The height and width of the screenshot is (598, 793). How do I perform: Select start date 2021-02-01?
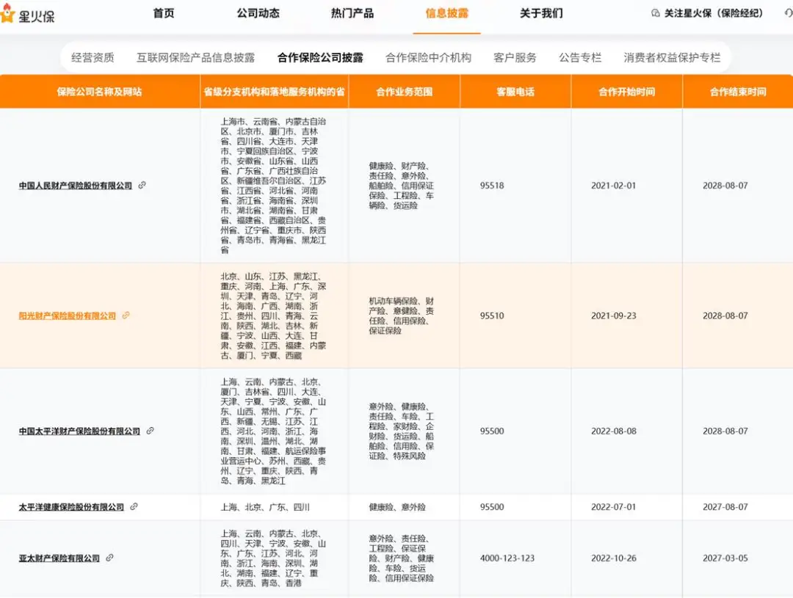pos(613,186)
